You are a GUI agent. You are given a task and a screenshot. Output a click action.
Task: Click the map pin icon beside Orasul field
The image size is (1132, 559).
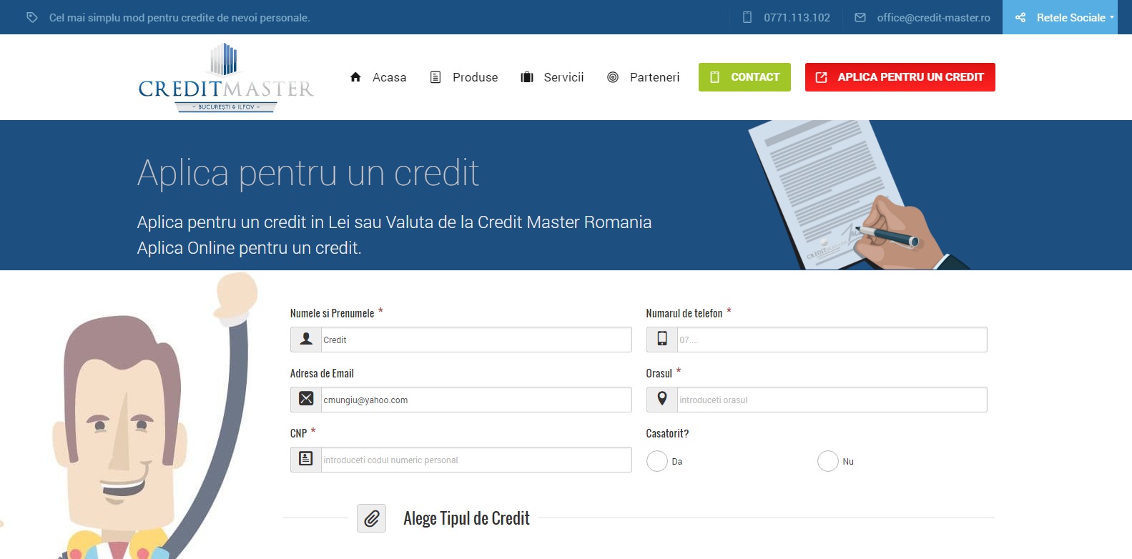(662, 400)
